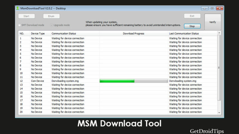The height and width of the screenshot is (134, 239).
Task: Click row 11 Communication Status cell
Action: coord(68,77)
